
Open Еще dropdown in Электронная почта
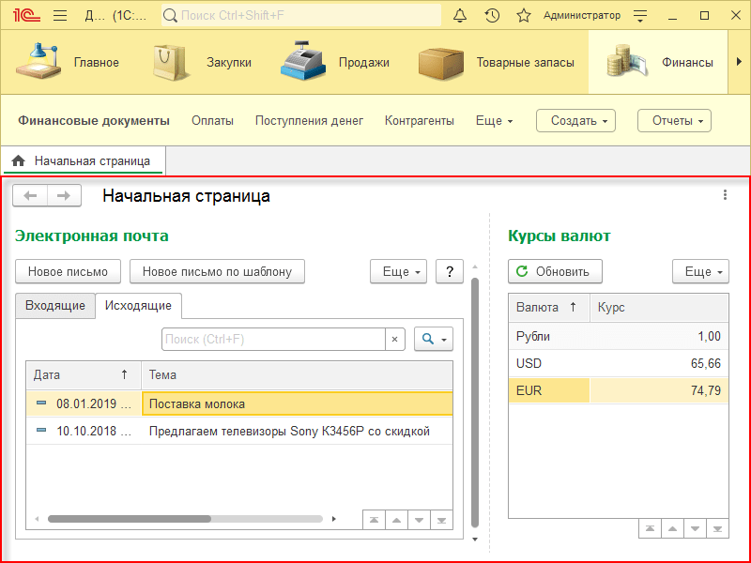click(x=398, y=271)
